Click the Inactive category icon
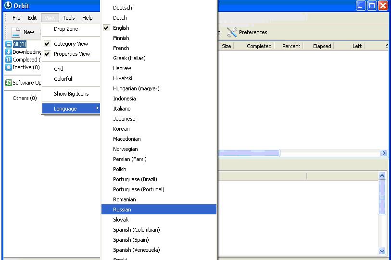Screen dimensions: 391x260 point(9,67)
